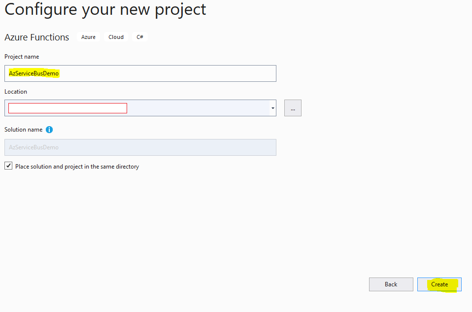Image resolution: width=472 pixels, height=312 pixels.
Task: Select the Cloud tag label
Action: [x=116, y=36]
